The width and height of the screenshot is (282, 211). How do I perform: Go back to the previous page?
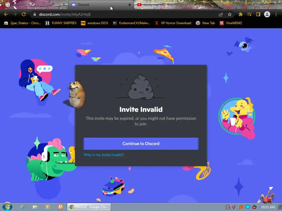[6, 14]
